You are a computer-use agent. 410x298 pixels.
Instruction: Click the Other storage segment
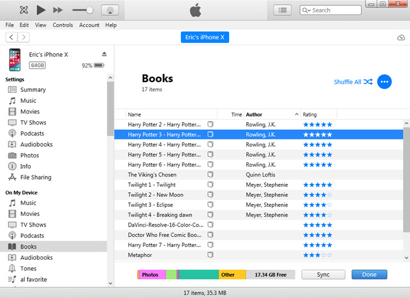click(x=232, y=275)
